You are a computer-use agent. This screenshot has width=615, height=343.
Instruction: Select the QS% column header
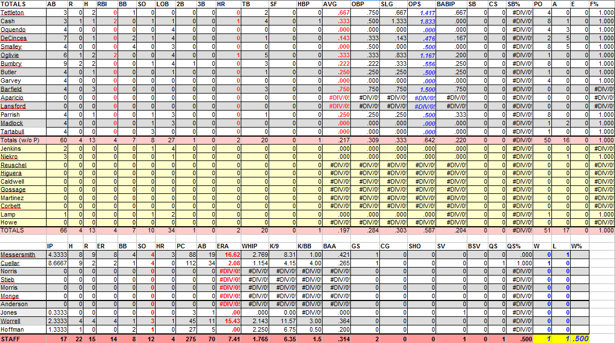pos(519,246)
